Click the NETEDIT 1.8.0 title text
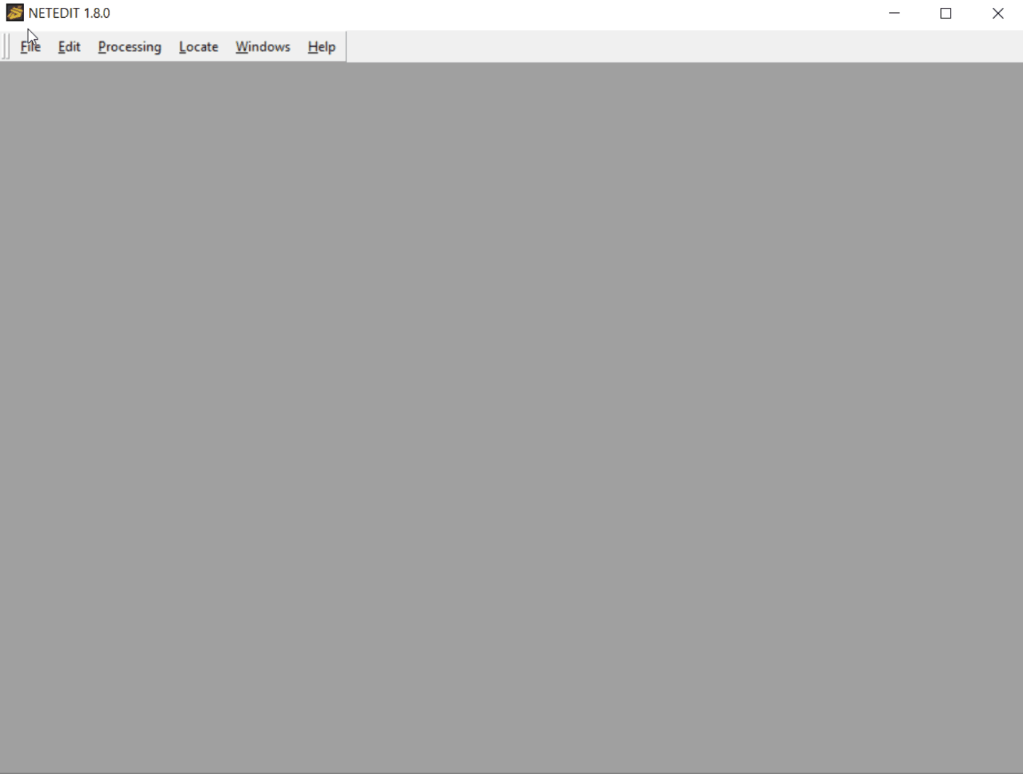Viewport: 1023px width, 774px height. point(70,13)
